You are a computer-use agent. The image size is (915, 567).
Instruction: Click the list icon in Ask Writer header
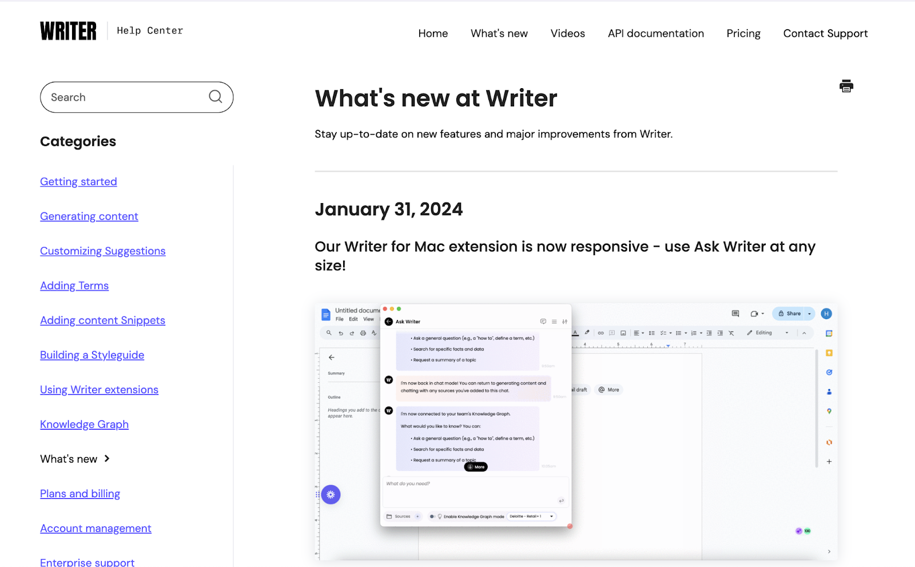554,322
